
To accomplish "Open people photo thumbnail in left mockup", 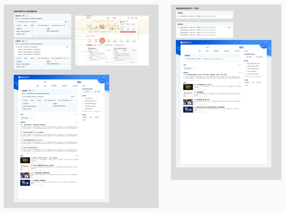I will 25,175.
